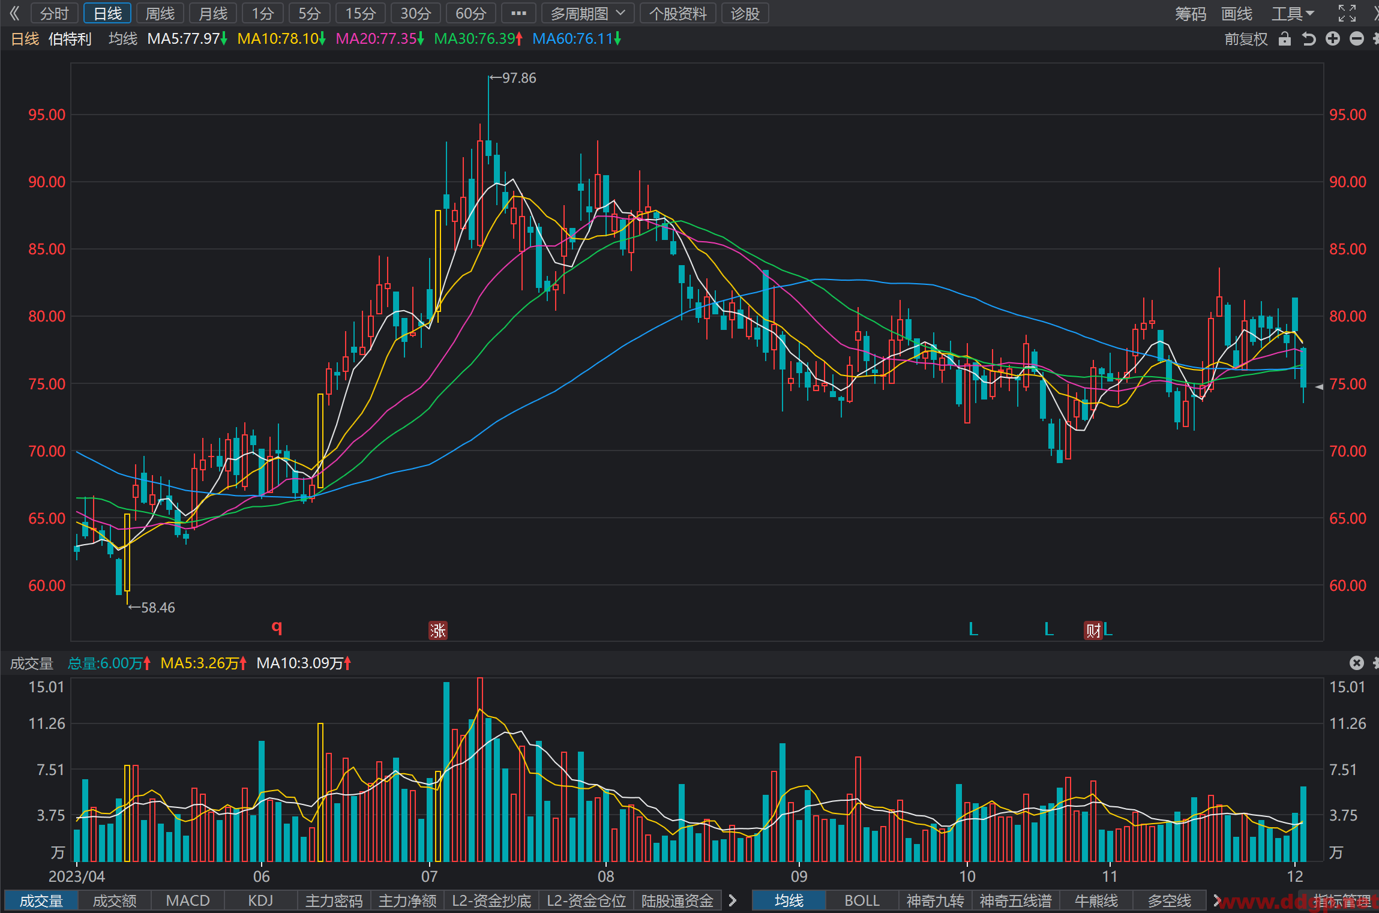Click the 97.86 high price annotation

514,78
